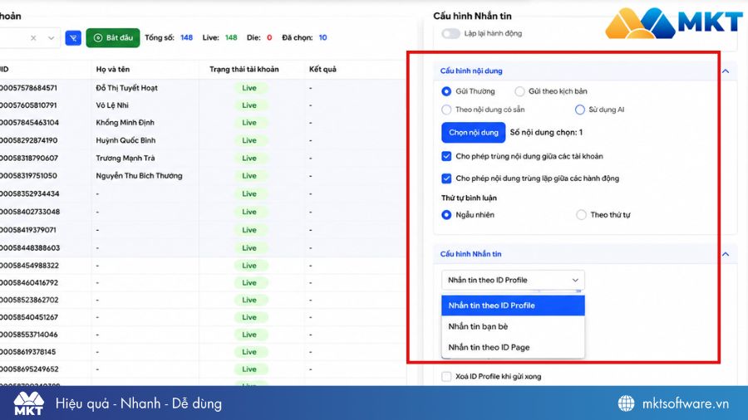748x420 pixels.
Task: Click the blue filter icon button
Action: pos(73,38)
